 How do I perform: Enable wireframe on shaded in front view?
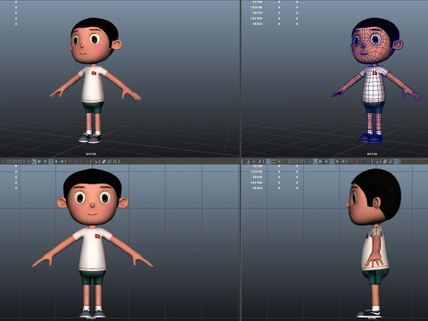point(45,161)
